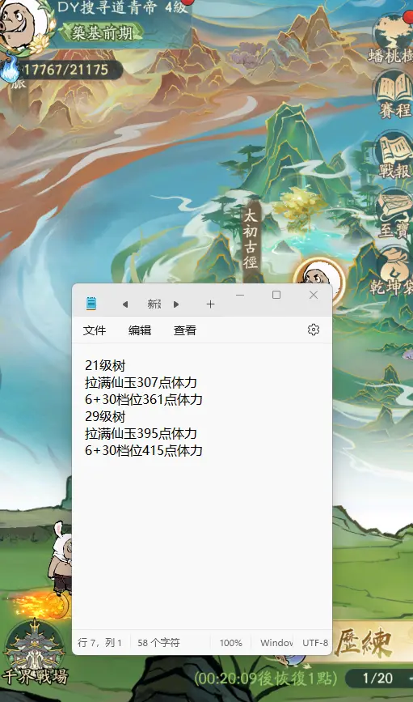This screenshot has height=702, width=413.
Task: Click the line 拉满仙玉395点体力
Action: pyautogui.click(x=141, y=434)
